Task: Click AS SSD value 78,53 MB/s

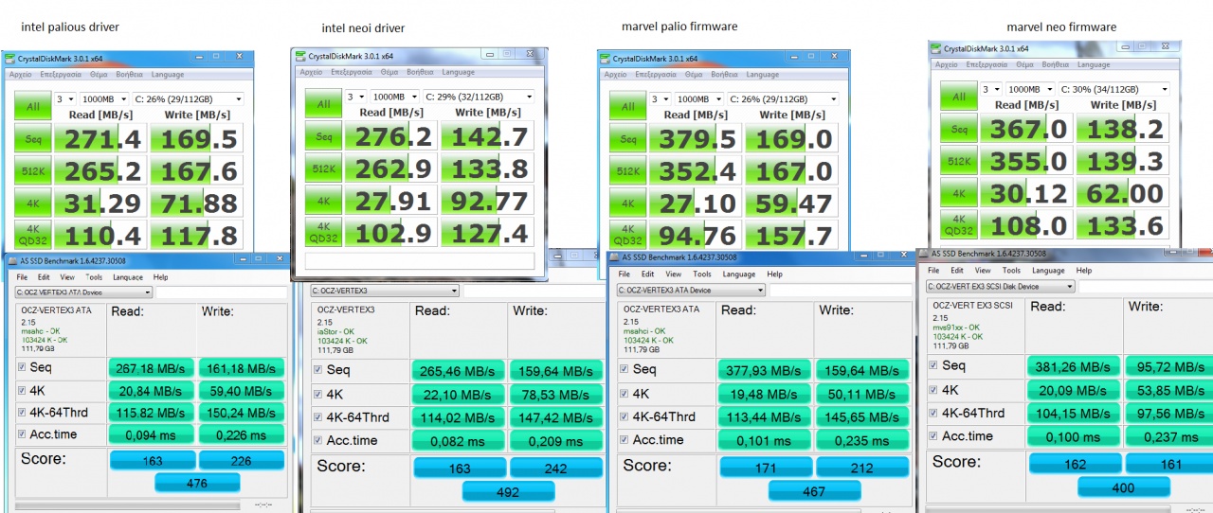Action: pyautogui.click(x=555, y=394)
